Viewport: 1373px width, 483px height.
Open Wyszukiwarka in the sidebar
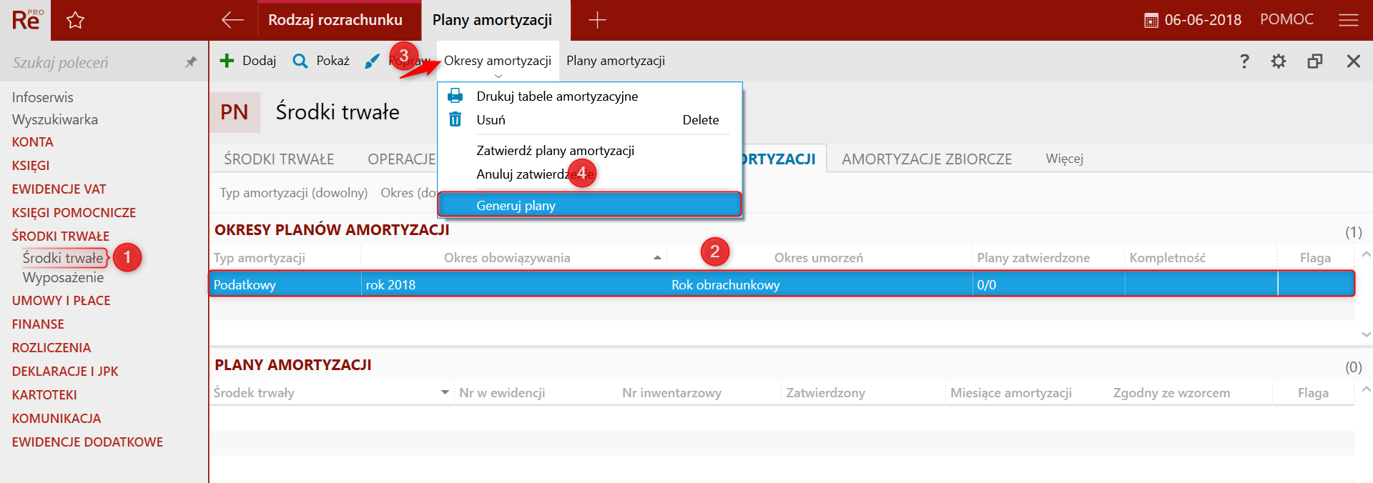(54, 119)
